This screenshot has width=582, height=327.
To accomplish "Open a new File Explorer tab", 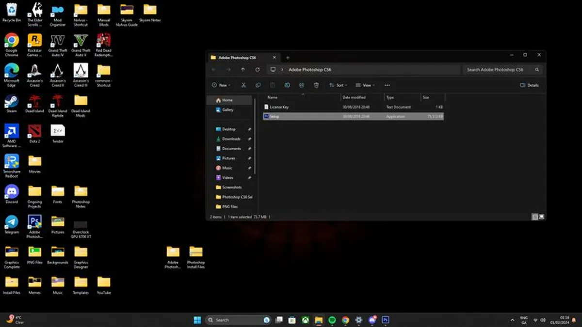I will (x=287, y=57).
